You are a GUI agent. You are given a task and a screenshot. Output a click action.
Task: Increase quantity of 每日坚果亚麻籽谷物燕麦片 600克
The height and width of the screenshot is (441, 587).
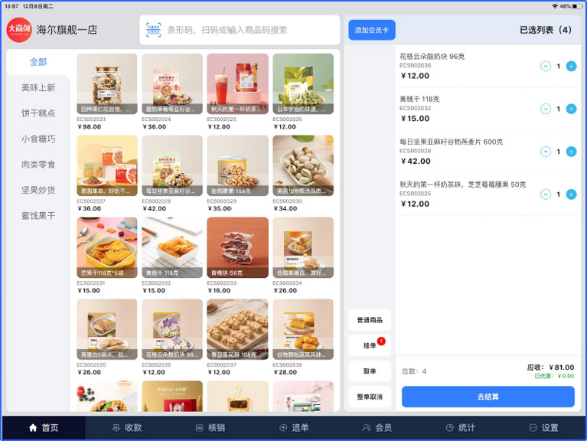[571, 152]
